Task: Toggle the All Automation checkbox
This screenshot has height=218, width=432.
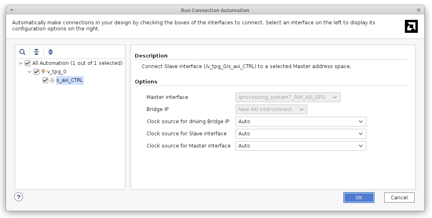Action: [28, 63]
